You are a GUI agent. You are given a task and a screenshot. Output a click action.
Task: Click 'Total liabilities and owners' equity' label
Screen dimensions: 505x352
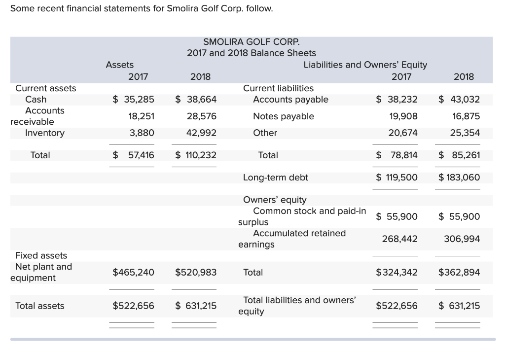(x=297, y=306)
